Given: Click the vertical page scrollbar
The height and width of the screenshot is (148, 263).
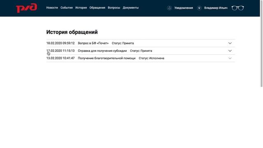Looking at the screenshot, I should point(261,44).
